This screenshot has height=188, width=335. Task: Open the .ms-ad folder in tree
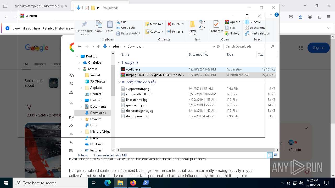[92, 75]
